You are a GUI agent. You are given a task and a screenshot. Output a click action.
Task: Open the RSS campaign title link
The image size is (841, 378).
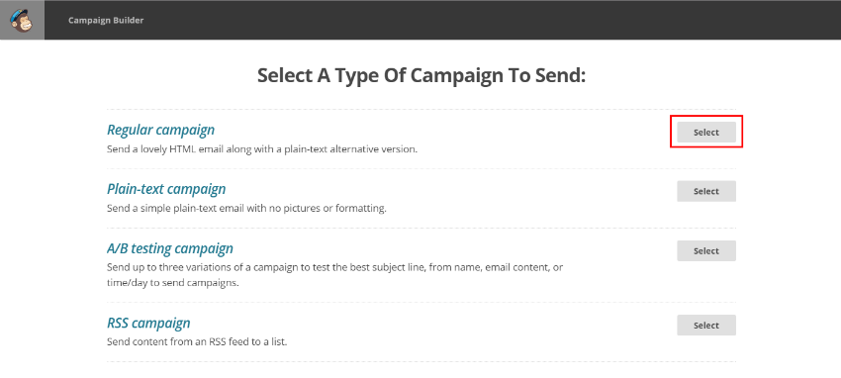[148, 324]
